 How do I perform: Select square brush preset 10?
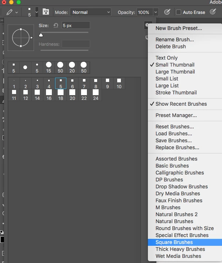[x=119, y=83]
